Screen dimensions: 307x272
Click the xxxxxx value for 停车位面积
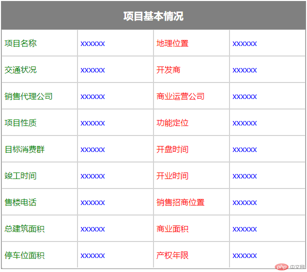pos(93,255)
